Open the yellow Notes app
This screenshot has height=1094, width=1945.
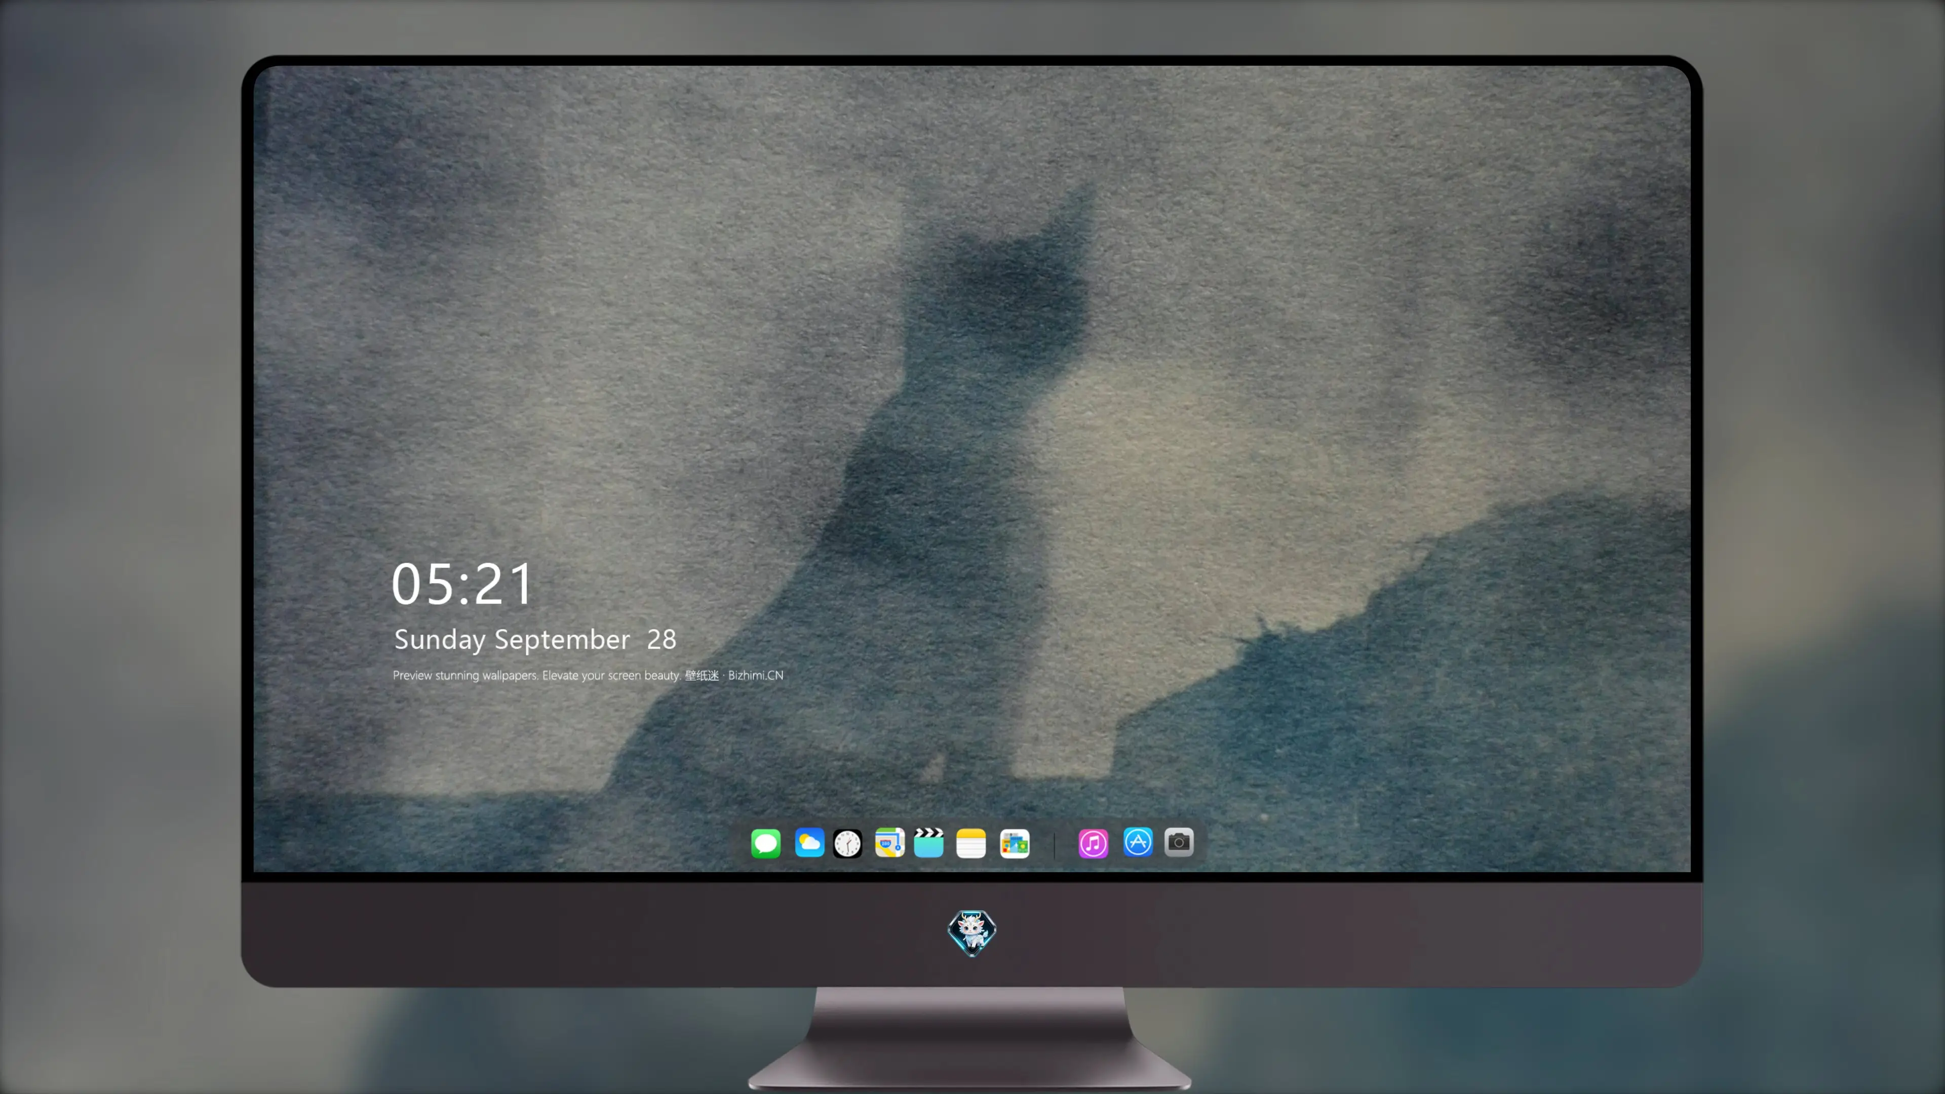pos(971,843)
